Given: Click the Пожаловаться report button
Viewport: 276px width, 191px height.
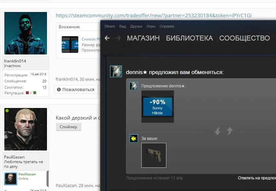Looking at the screenshot, I should pos(76,89).
